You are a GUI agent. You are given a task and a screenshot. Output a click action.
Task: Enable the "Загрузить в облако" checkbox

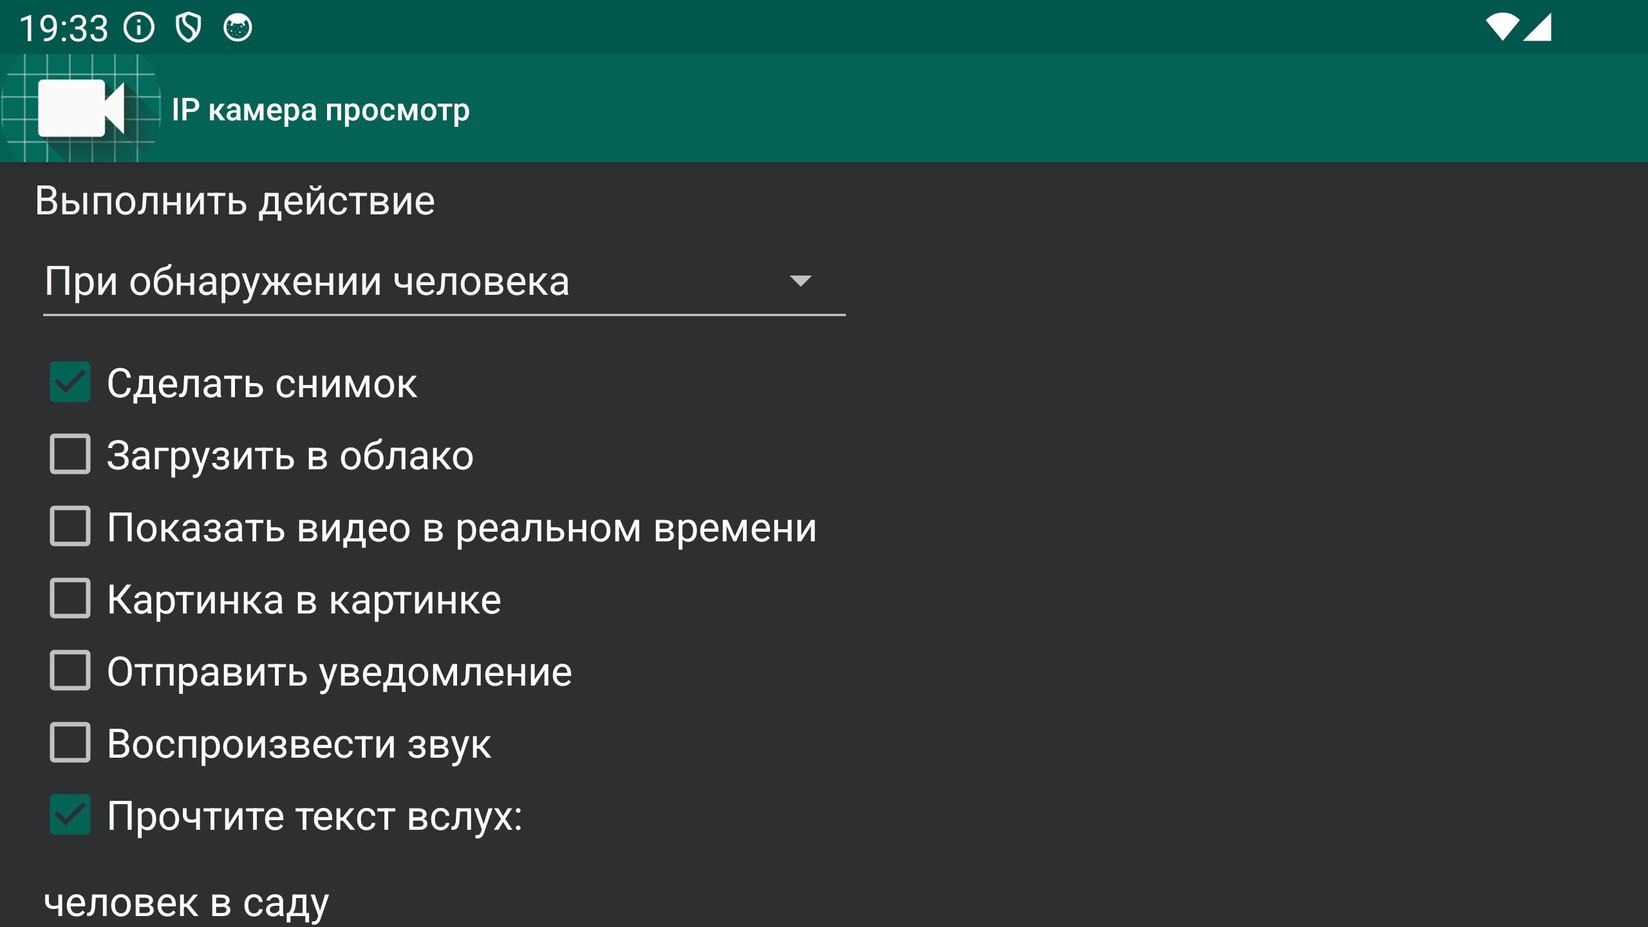70,454
